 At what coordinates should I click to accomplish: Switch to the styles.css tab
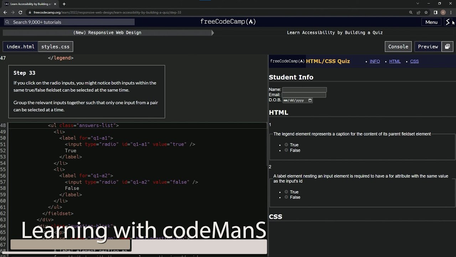(55, 46)
